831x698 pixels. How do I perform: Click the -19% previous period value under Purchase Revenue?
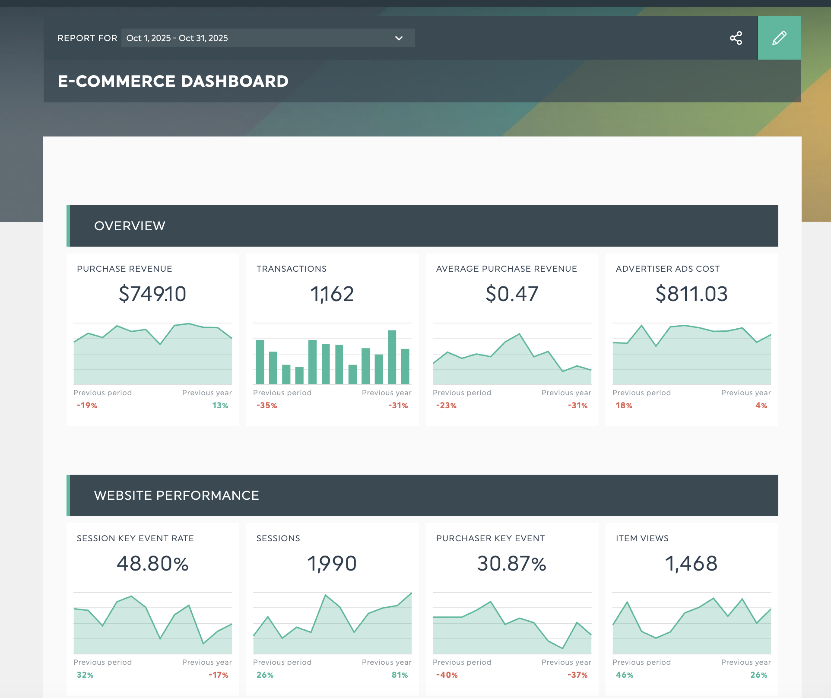(x=87, y=405)
